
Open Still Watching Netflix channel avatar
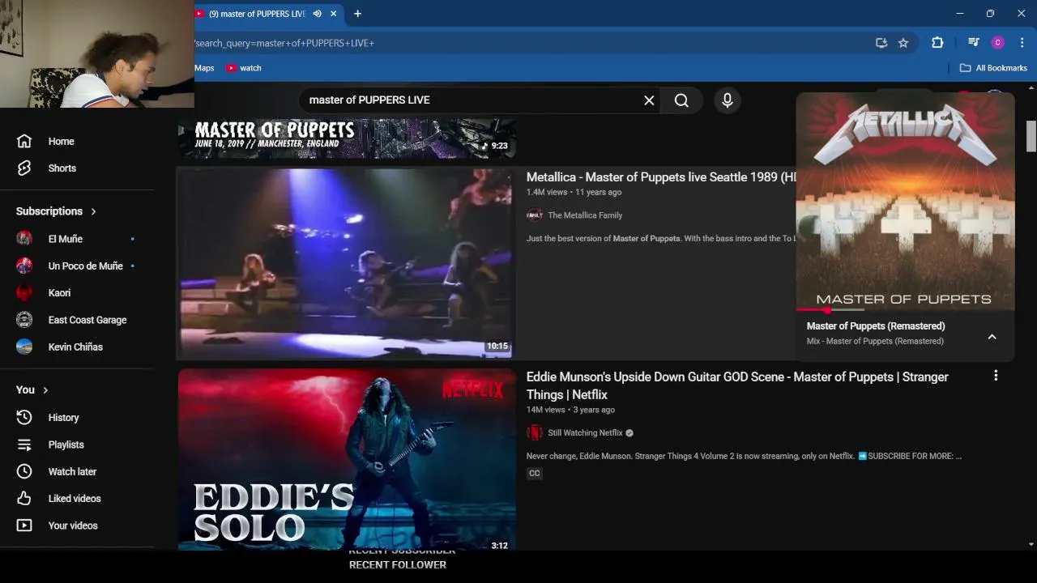tap(535, 433)
